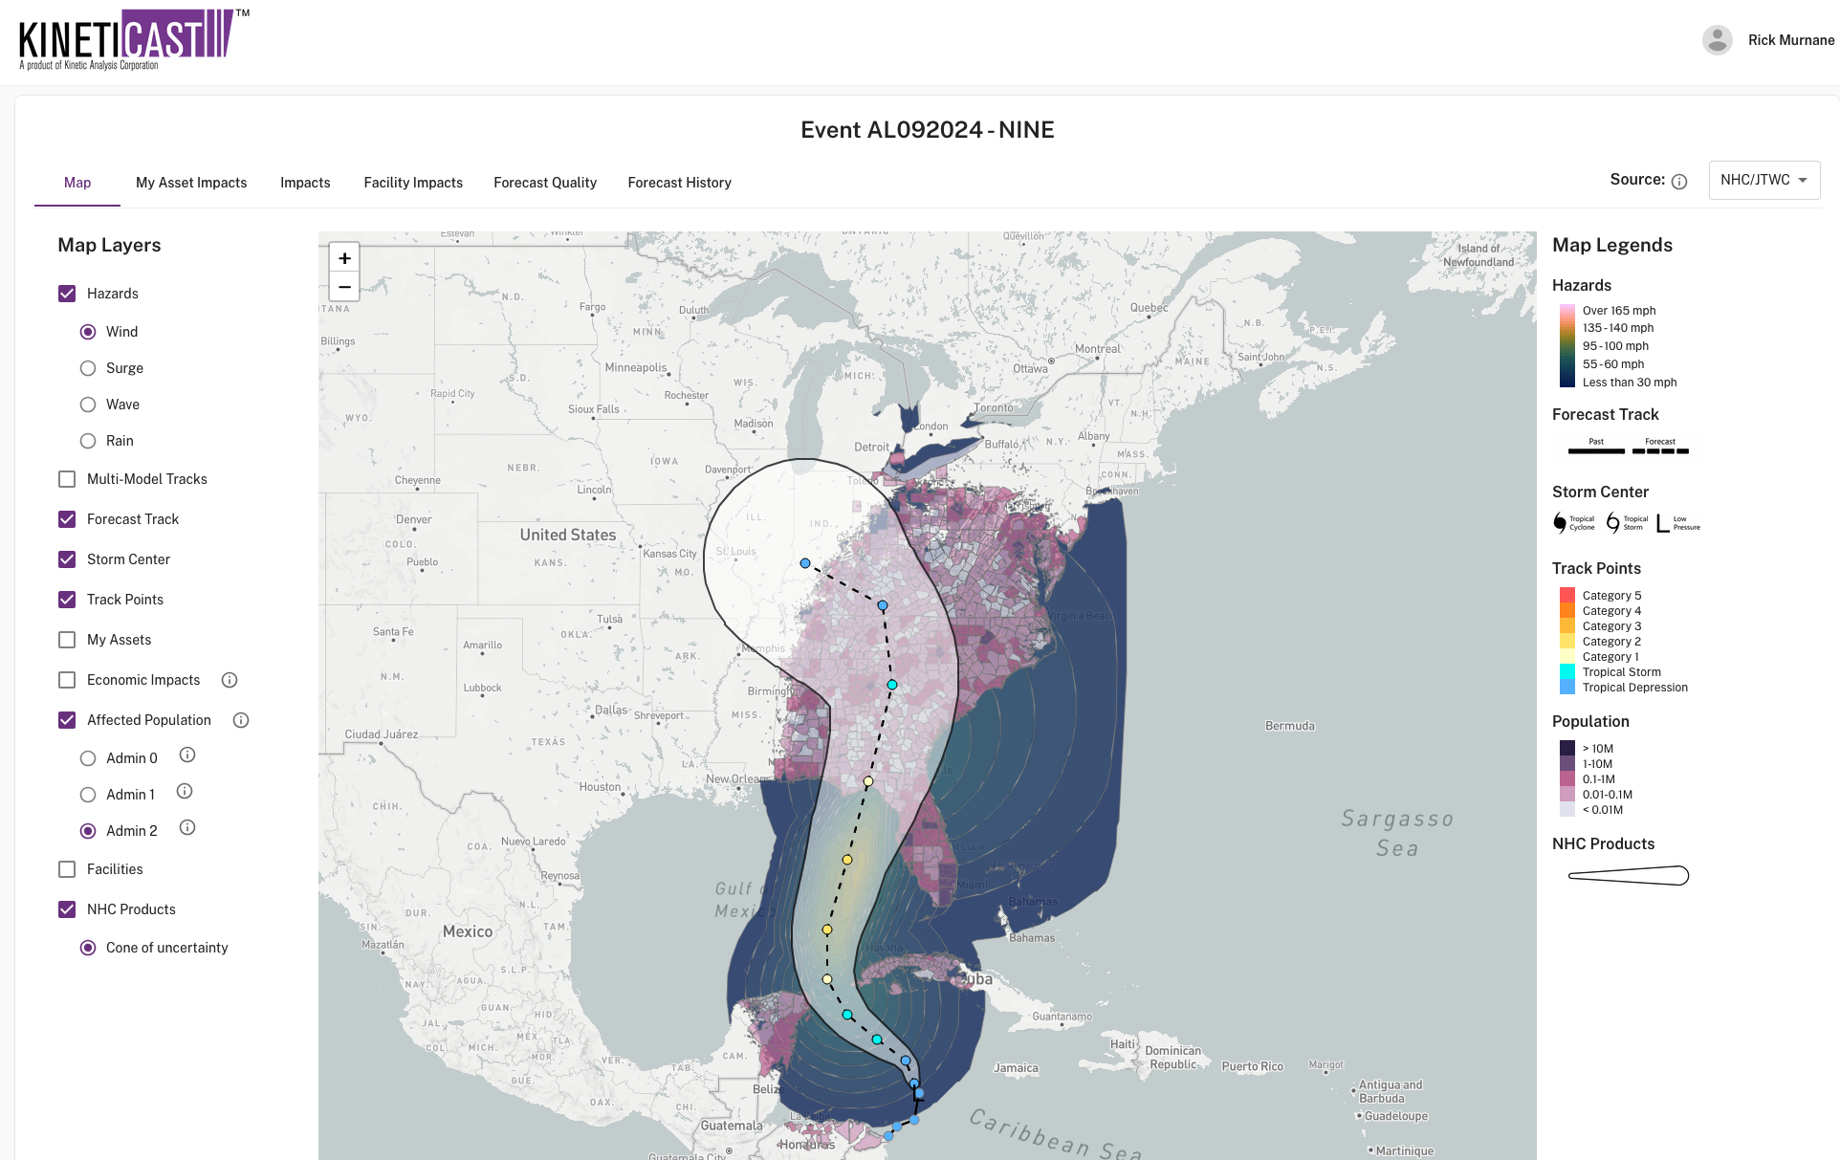Click the northernmost forecast track point
The width and height of the screenshot is (1840, 1160).
coord(805,563)
